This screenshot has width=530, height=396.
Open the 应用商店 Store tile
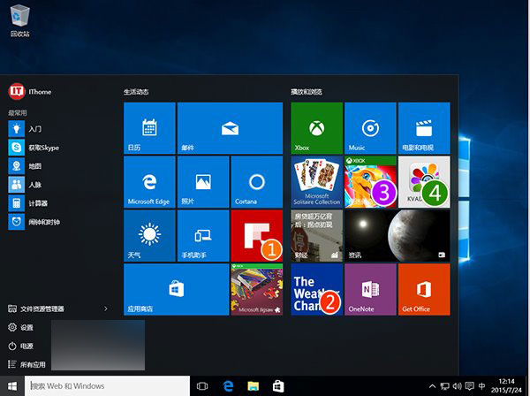point(176,289)
